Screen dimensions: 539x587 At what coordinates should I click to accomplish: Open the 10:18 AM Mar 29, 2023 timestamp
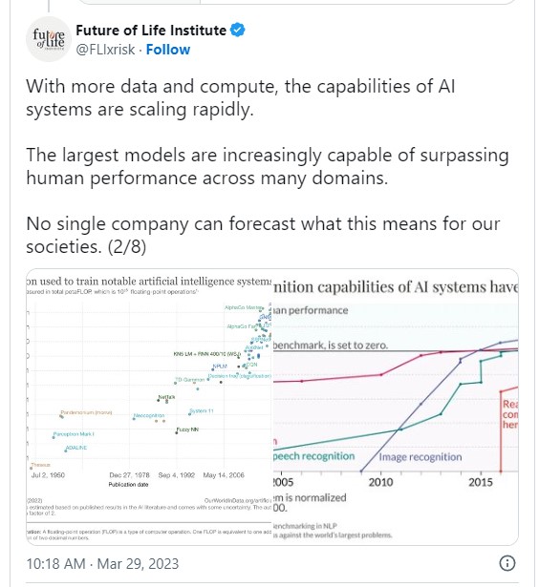click(x=102, y=564)
